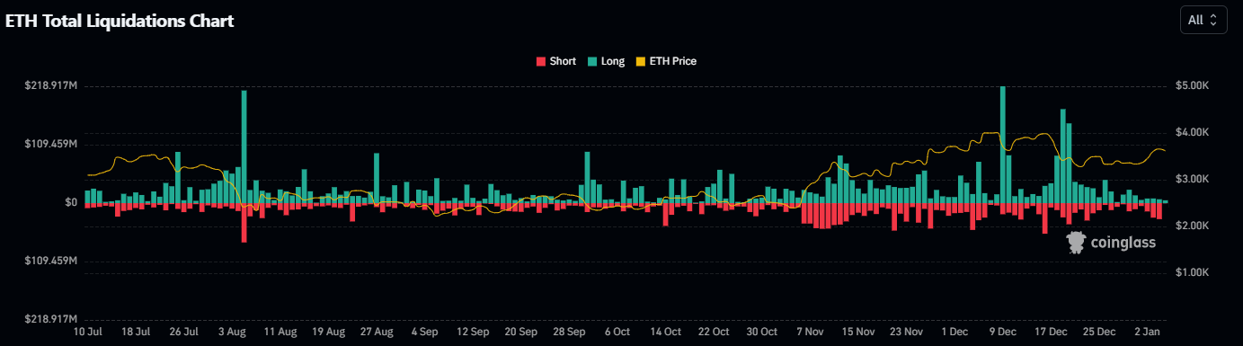Click the 19 Aug date label
Image resolution: width=1243 pixels, height=346 pixels.
coord(328,332)
